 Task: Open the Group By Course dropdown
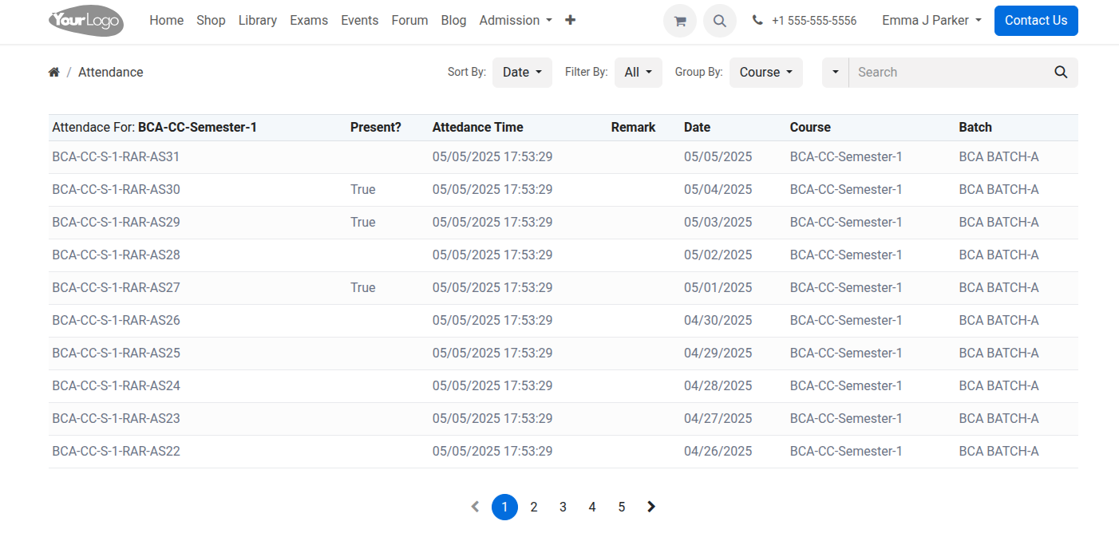[x=766, y=73]
